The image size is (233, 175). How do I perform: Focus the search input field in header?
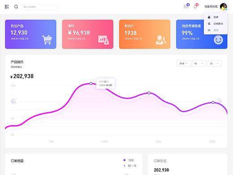(39, 7)
